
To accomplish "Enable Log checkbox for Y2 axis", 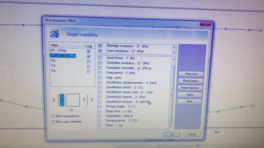I will pos(88,62).
